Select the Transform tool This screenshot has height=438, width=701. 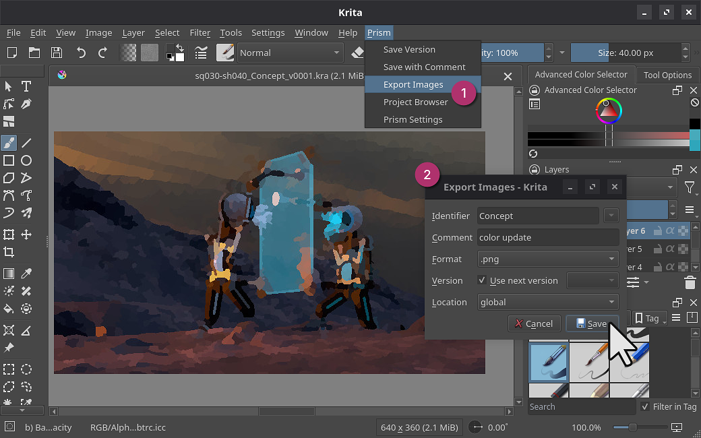[x=9, y=234]
